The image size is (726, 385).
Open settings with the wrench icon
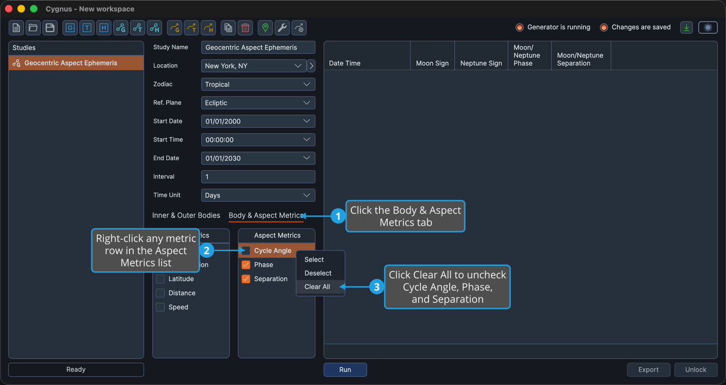pyautogui.click(x=282, y=27)
